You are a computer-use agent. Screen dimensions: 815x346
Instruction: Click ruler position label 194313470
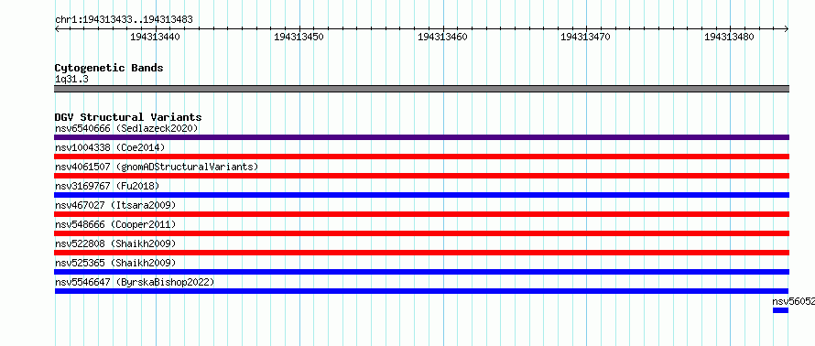(586, 37)
